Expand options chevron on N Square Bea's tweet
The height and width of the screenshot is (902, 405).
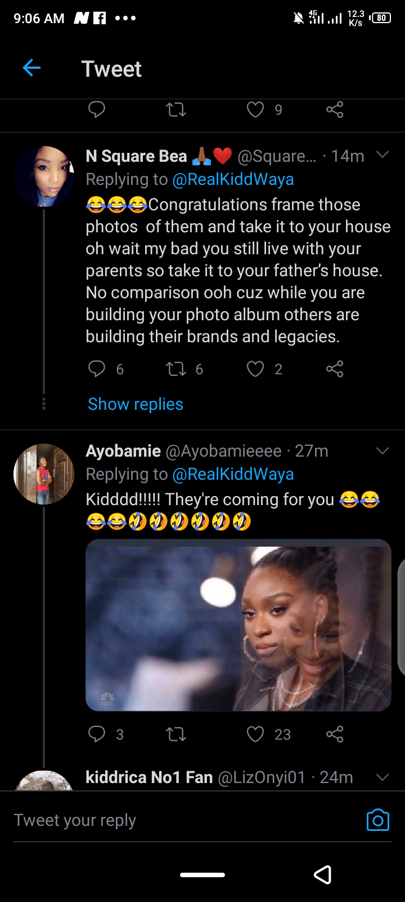click(382, 155)
